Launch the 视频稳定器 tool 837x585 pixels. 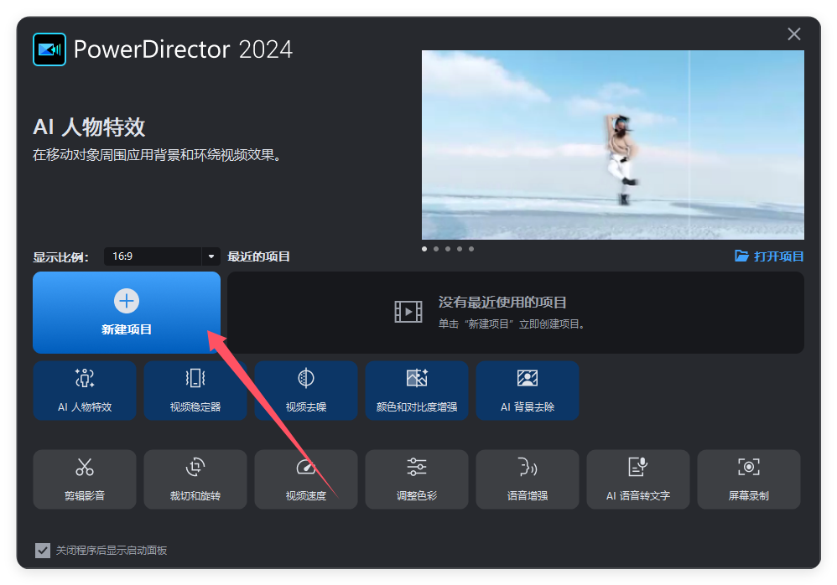(195, 390)
